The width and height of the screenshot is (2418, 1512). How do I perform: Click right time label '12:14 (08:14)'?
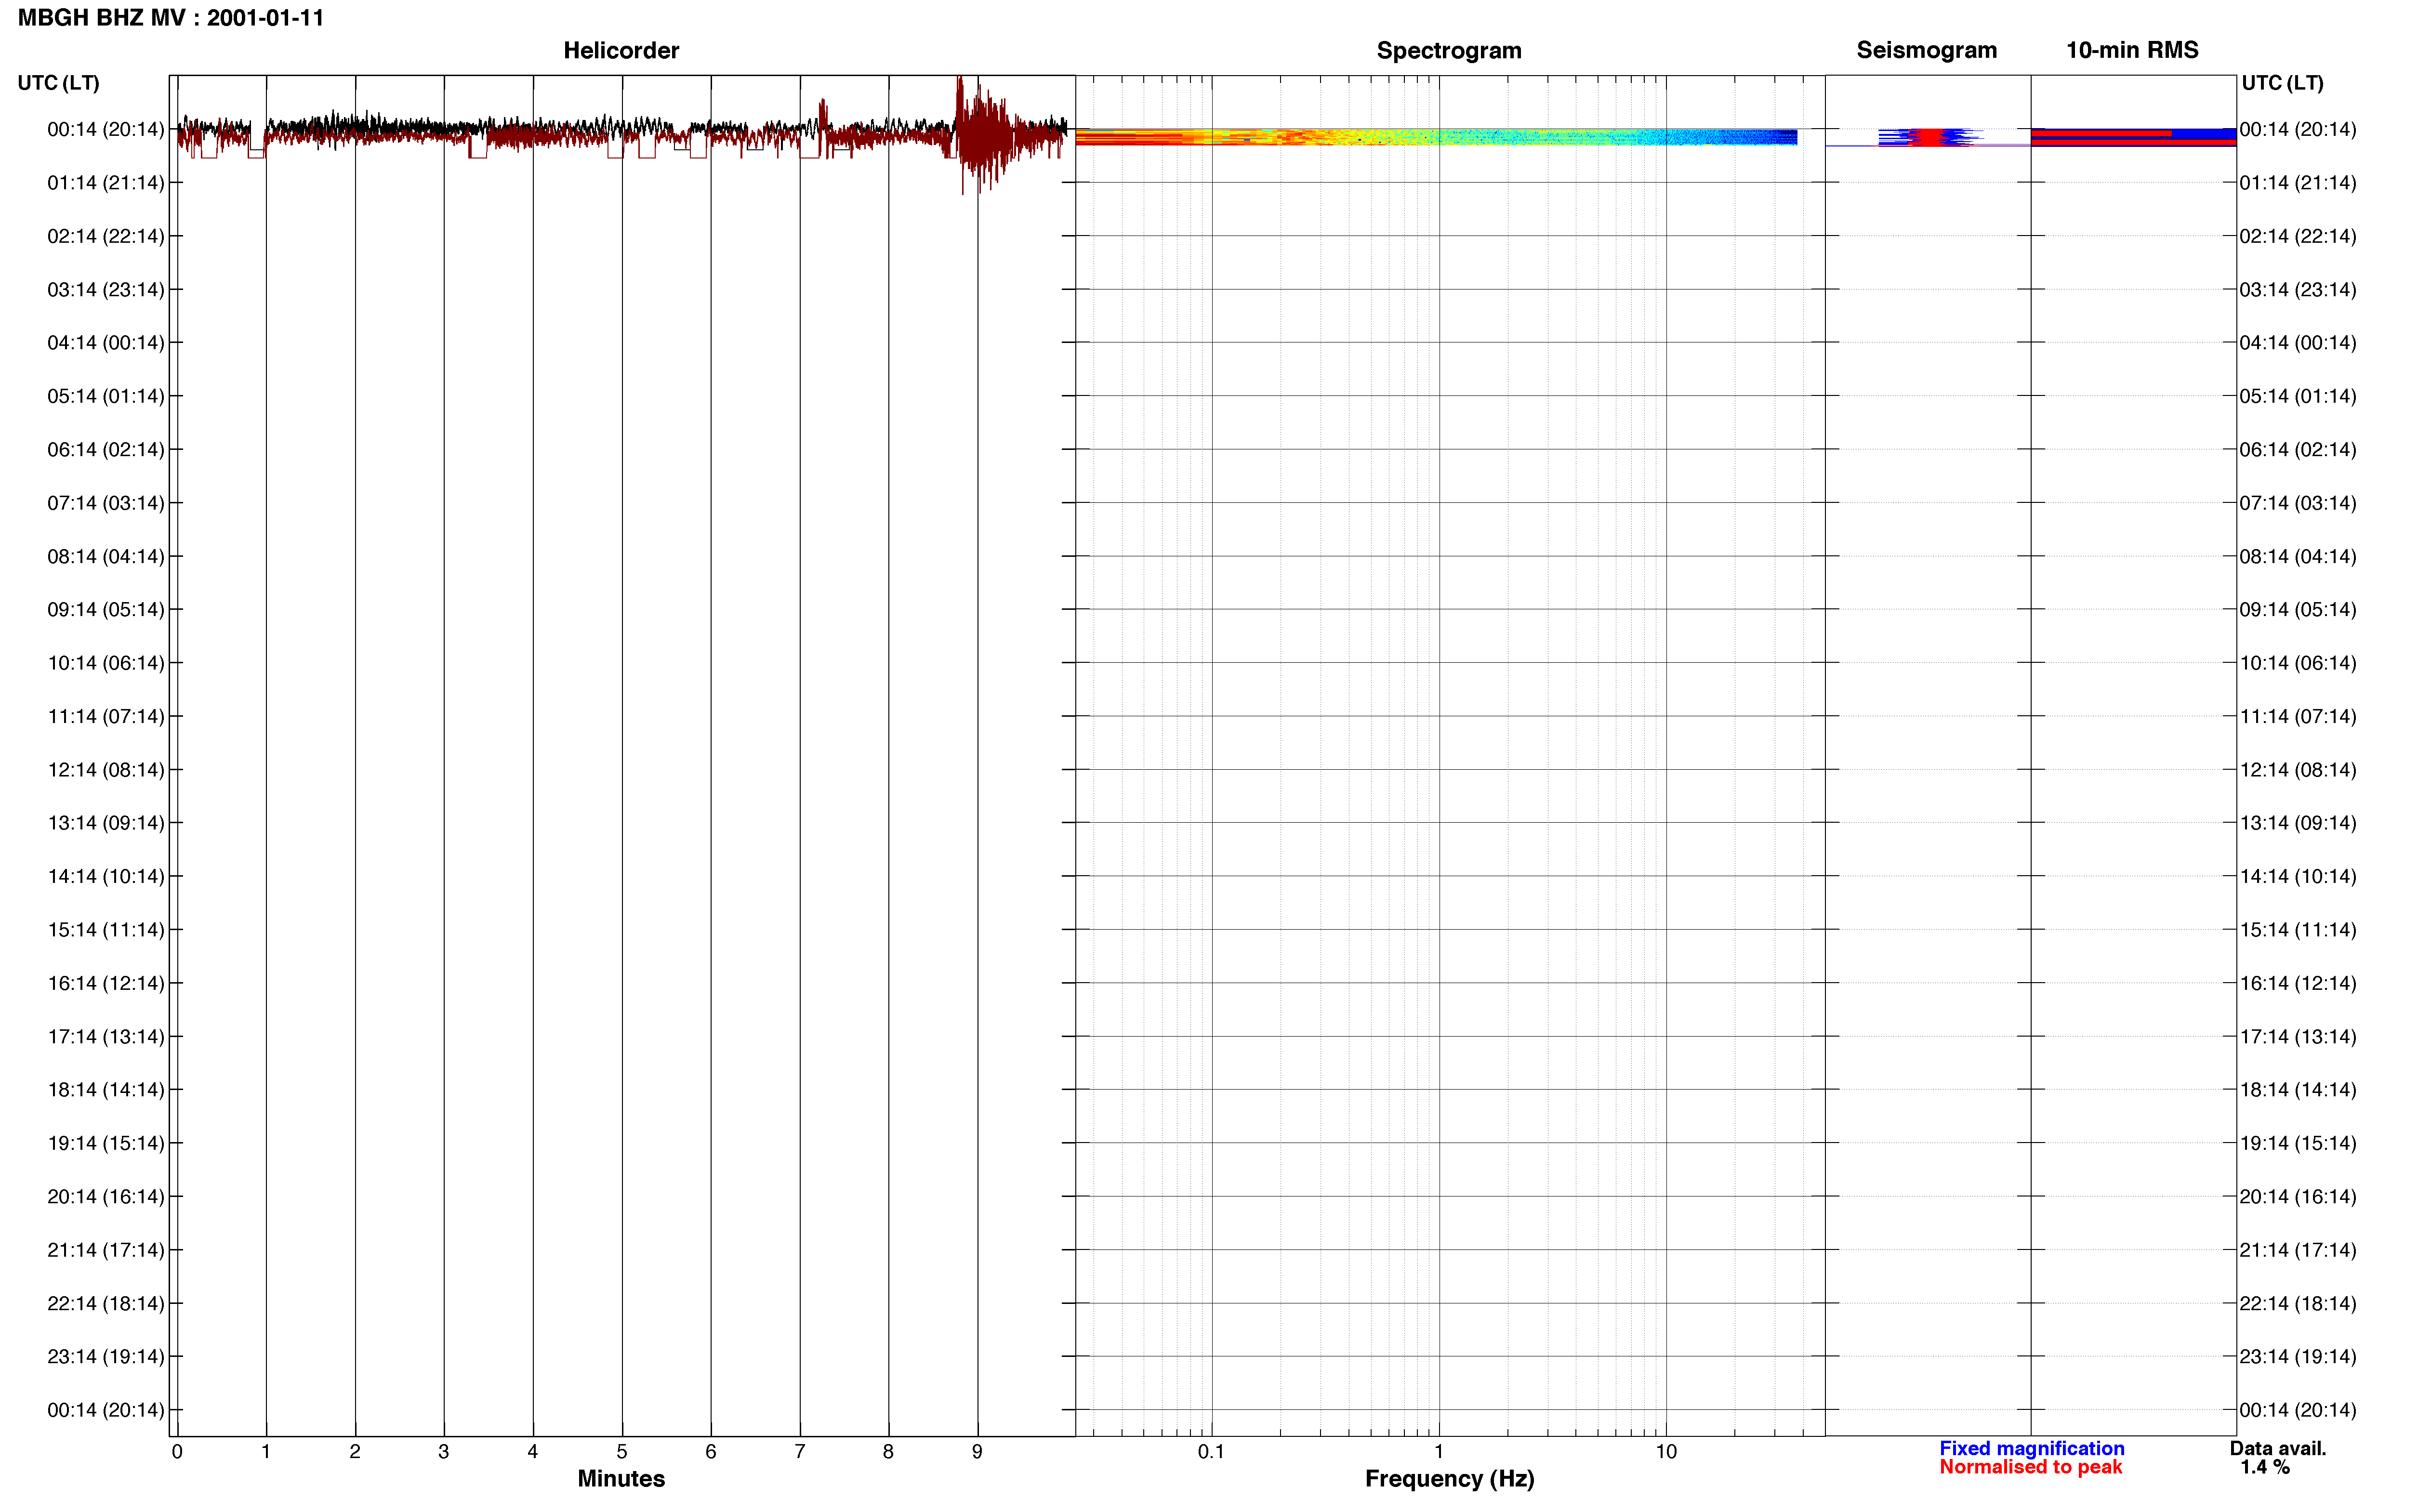tap(2297, 770)
